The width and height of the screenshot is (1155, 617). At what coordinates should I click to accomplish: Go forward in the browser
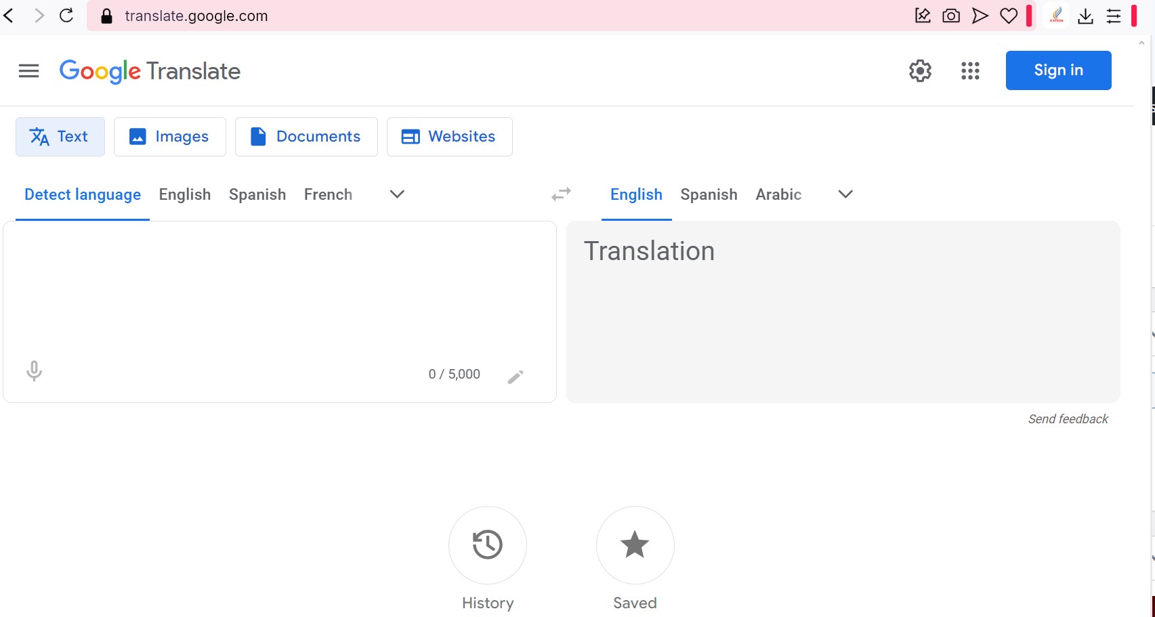click(x=39, y=16)
